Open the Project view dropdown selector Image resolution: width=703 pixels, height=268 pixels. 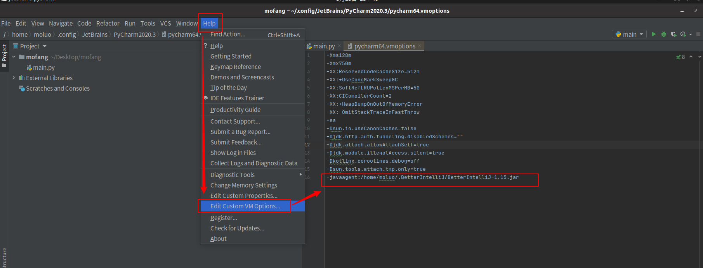(x=30, y=46)
